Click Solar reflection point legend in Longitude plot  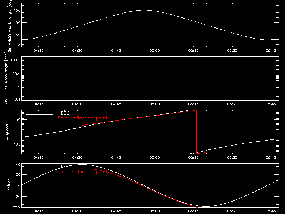(x=82, y=118)
